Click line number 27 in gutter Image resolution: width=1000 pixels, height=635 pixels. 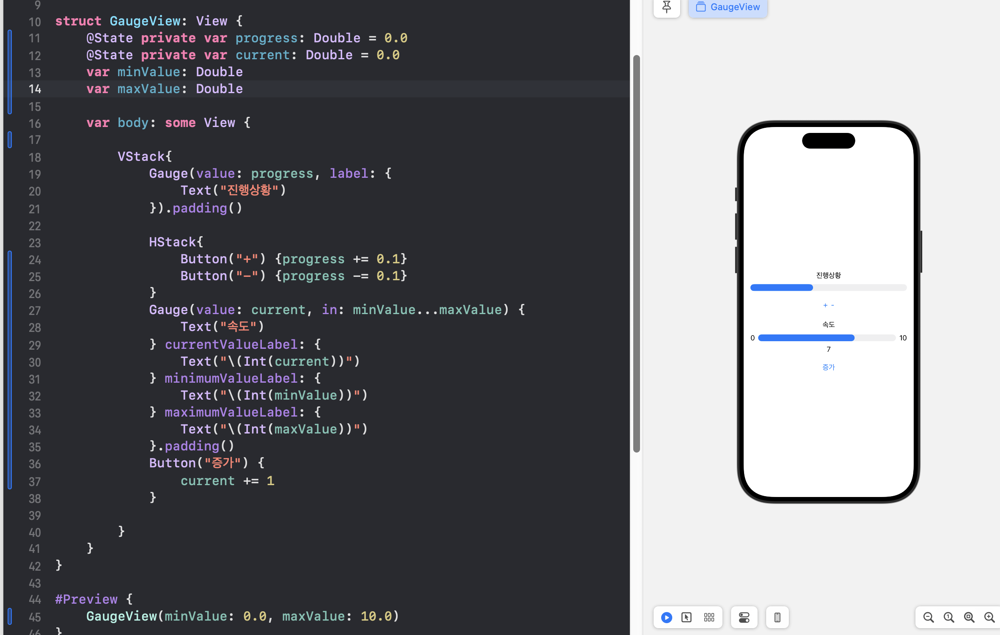(35, 311)
